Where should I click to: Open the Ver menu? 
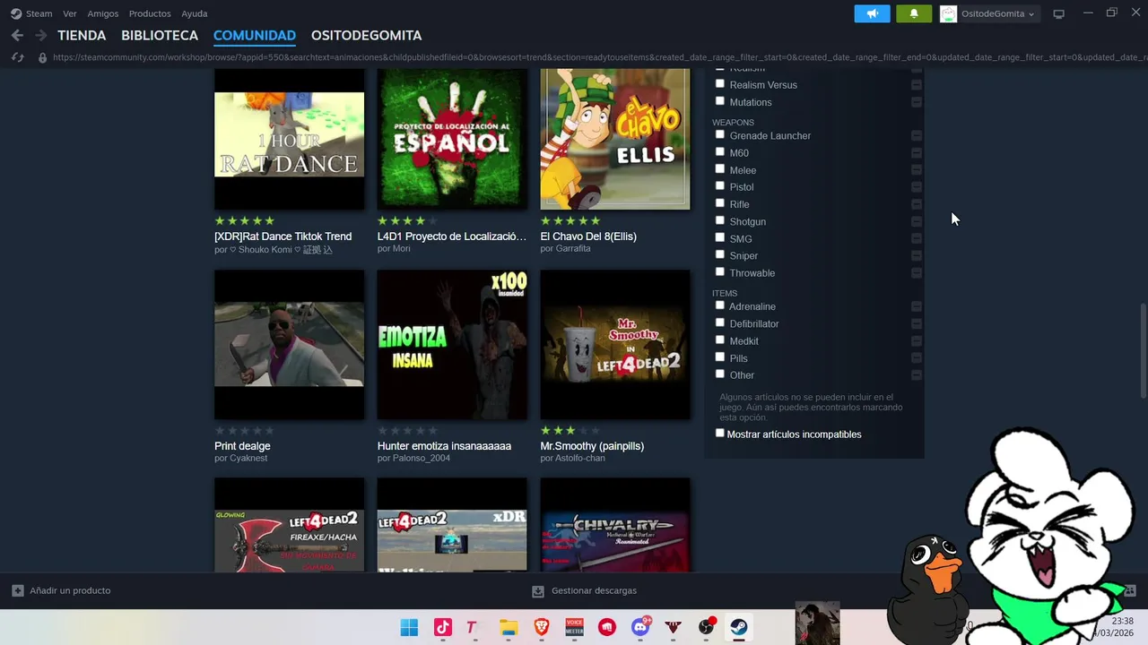(x=70, y=13)
